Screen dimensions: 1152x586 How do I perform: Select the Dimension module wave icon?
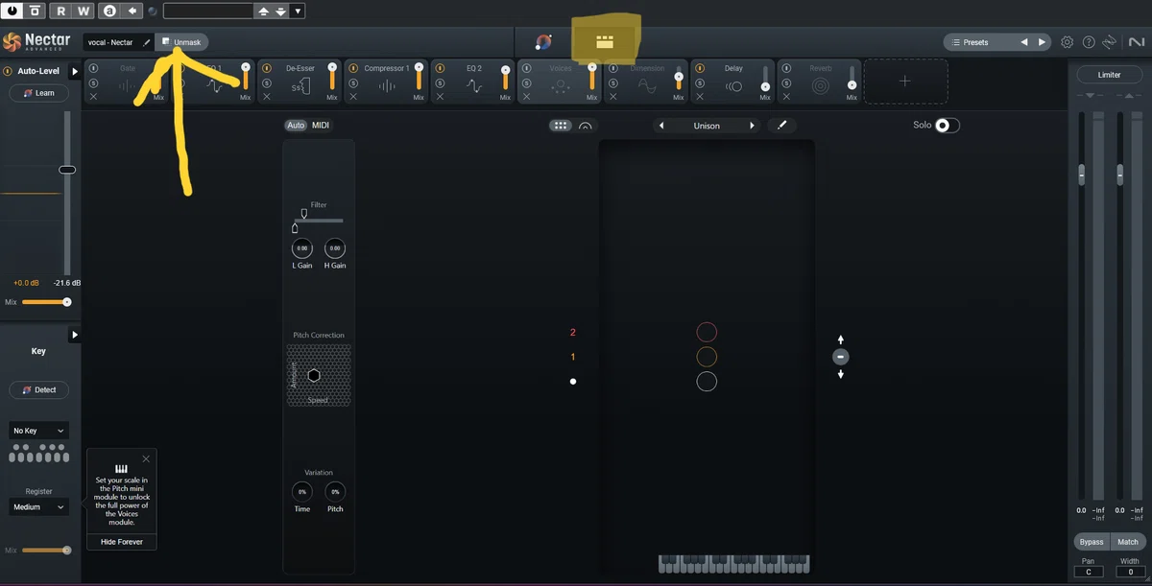(647, 86)
